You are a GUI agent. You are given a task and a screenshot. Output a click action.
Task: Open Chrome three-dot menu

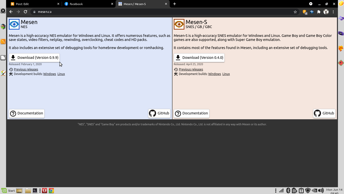click(333, 12)
